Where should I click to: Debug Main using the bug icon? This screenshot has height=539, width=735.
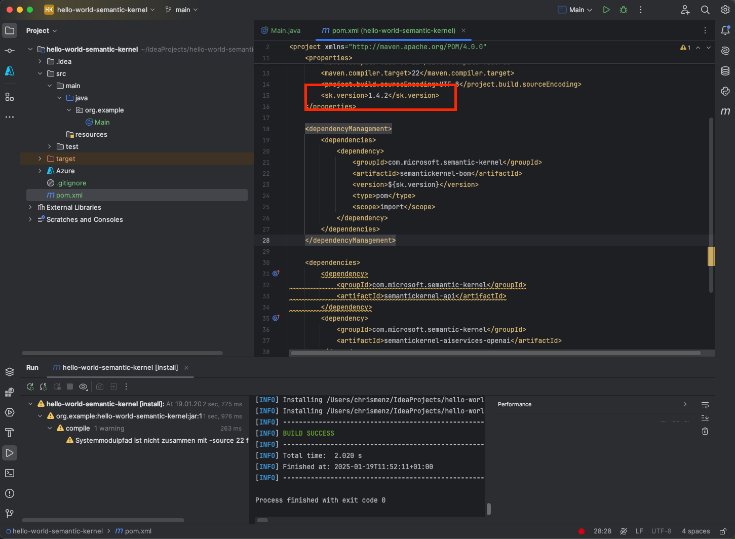pos(624,10)
